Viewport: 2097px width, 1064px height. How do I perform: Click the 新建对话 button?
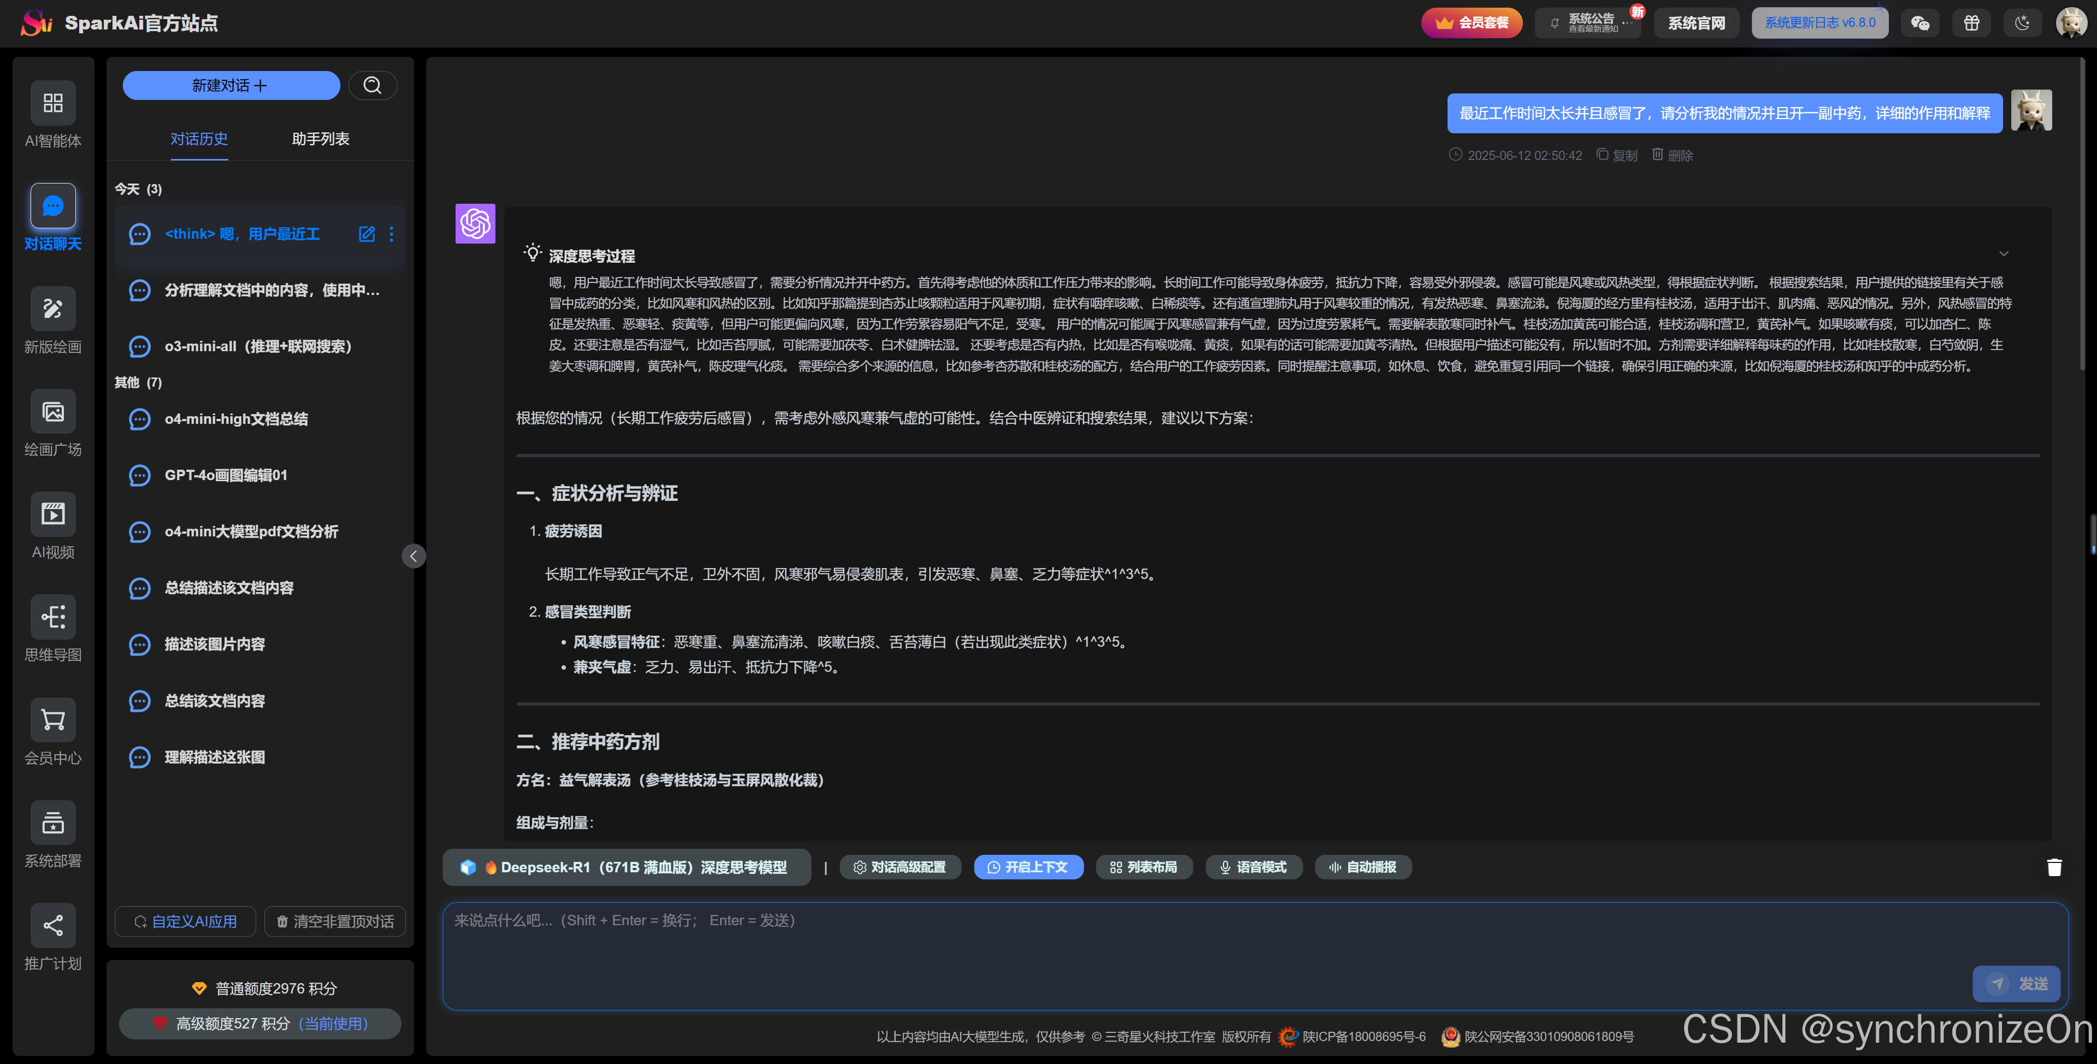pos(231,85)
